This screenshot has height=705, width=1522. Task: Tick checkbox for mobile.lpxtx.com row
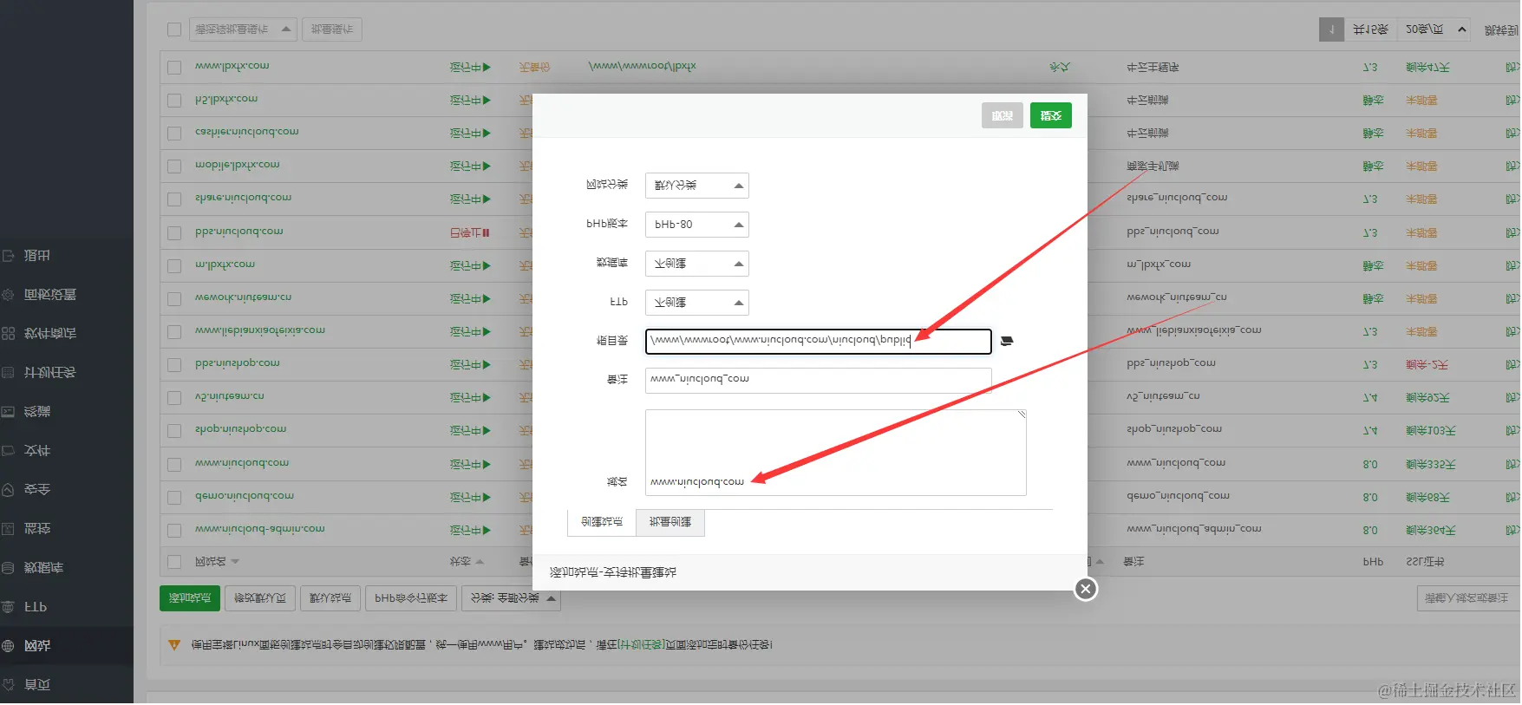pyautogui.click(x=174, y=166)
